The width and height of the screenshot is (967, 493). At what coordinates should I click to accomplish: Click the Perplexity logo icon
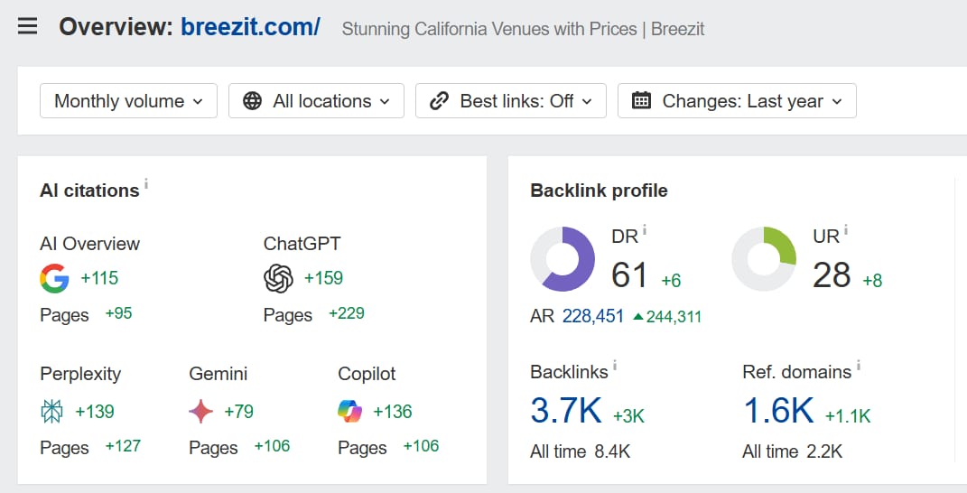click(52, 412)
